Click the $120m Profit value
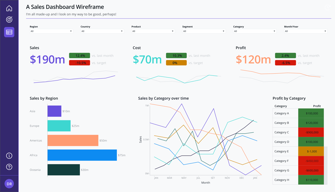Screen dimensions: 335x192 (x=253, y=59)
